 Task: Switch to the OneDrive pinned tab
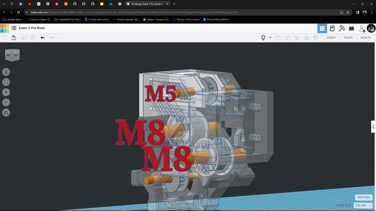coord(111,4)
